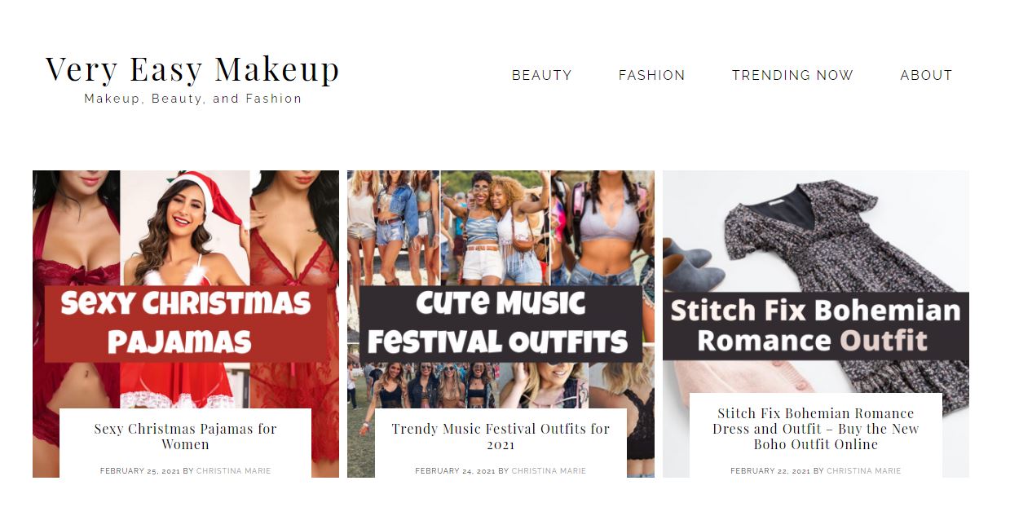This screenshot has width=1010, height=516.
Task: Click the Santa hat woman in the pajamas thumbnail
Action: point(186,228)
